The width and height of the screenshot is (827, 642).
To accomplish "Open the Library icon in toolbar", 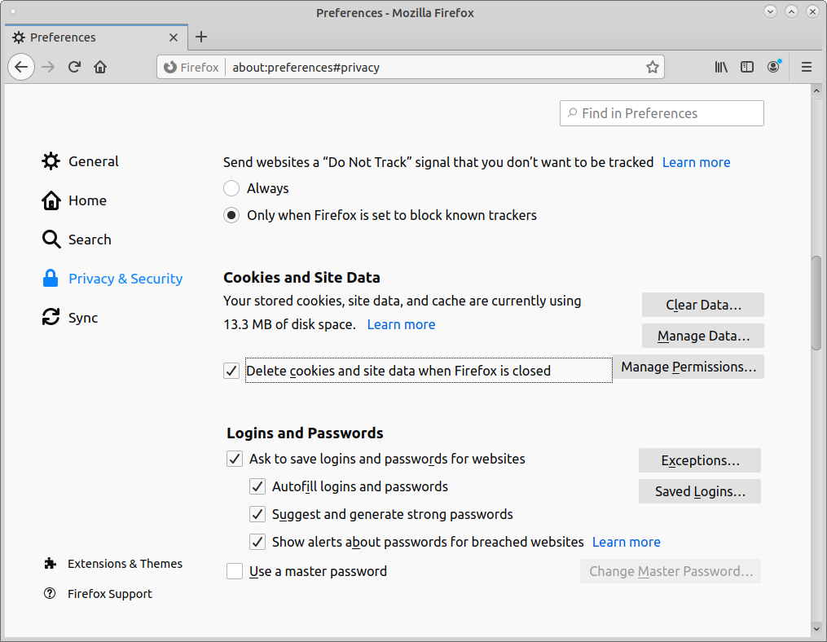I will [x=721, y=67].
